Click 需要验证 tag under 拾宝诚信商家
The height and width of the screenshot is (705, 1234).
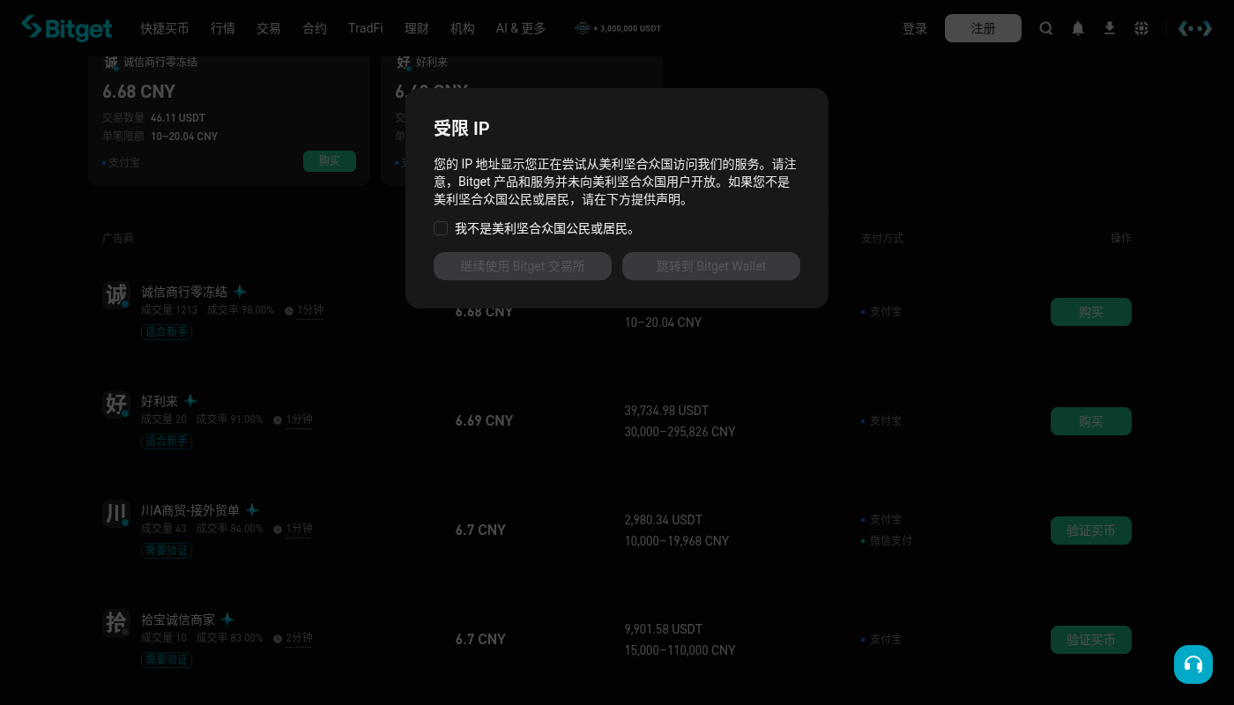(167, 659)
